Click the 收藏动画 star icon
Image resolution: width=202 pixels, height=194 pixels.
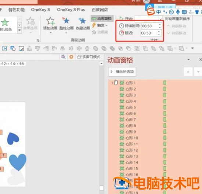tap(82, 21)
